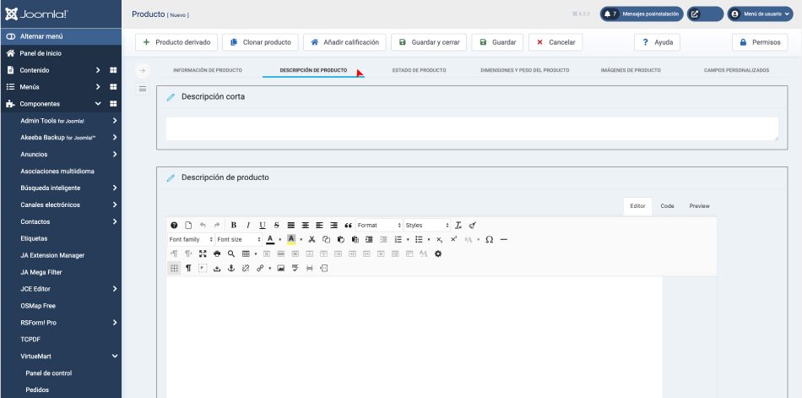Click the bullet list icon

coord(419,239)
